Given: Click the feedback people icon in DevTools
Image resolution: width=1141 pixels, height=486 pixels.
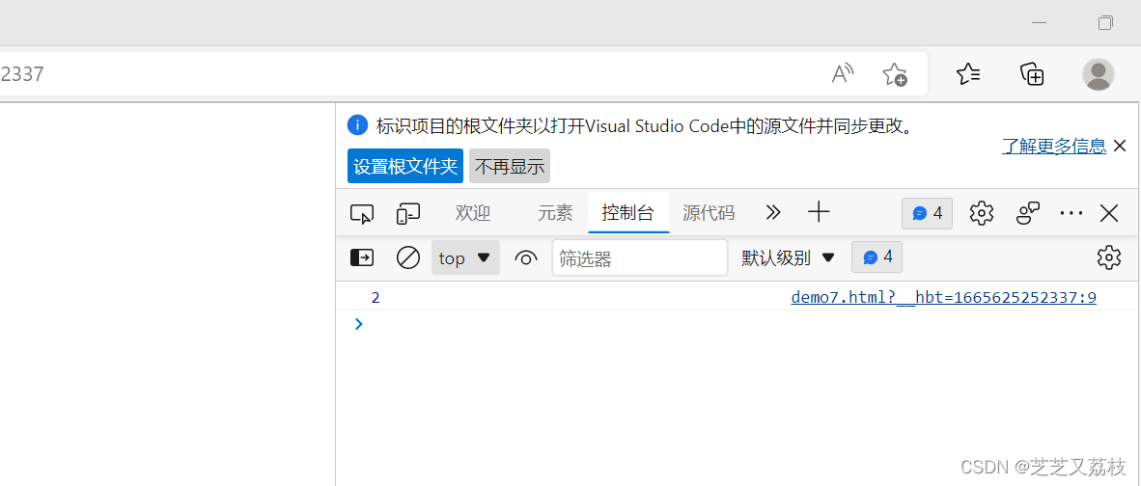Looking at the screenshot, I should [x=1028, y=213].
